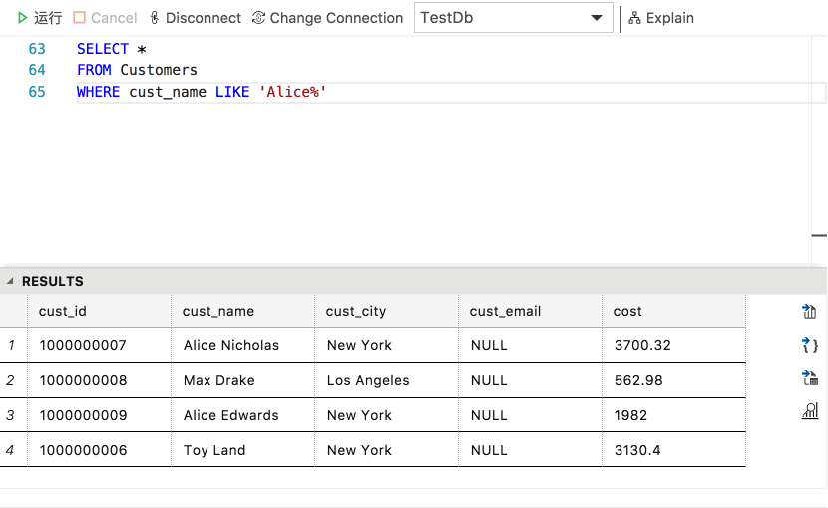This screenshot has height=508, width=828.
Task: Click cell 1000000006
Action: pos(100,450)
